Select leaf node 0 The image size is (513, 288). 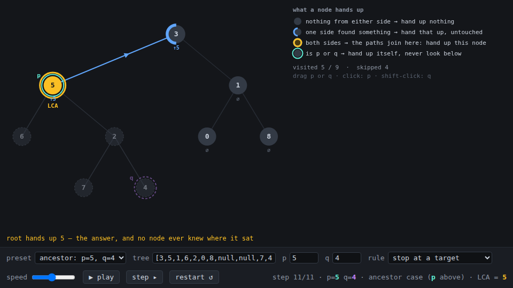[x=207, y=137]
